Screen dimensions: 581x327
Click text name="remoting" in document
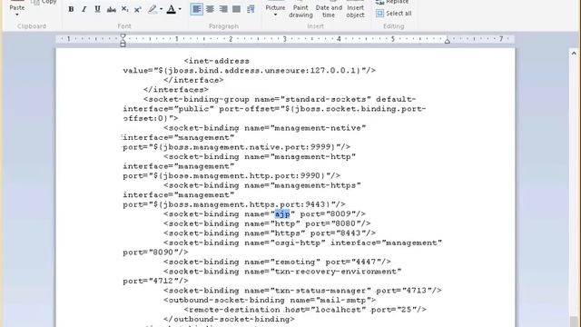(282, 262)
